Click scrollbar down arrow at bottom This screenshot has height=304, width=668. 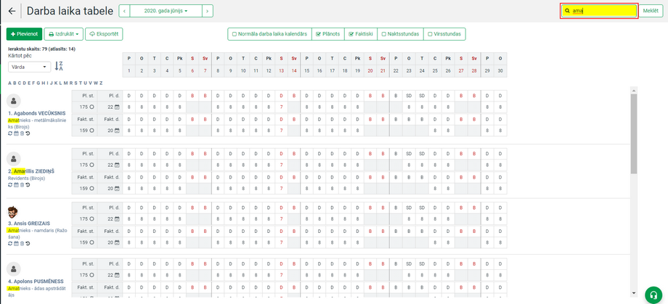pyautogui.click(x=633, y=293)
